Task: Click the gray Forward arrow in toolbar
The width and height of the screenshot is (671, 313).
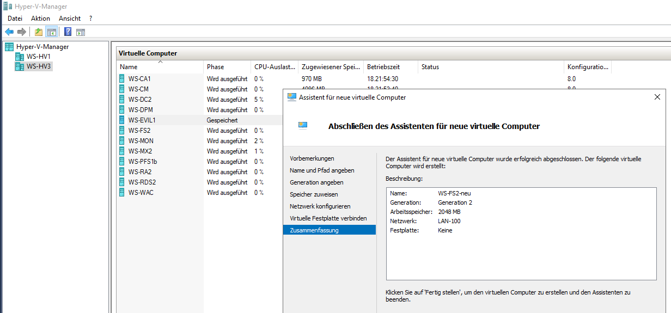Action: [x=22, y=32]
